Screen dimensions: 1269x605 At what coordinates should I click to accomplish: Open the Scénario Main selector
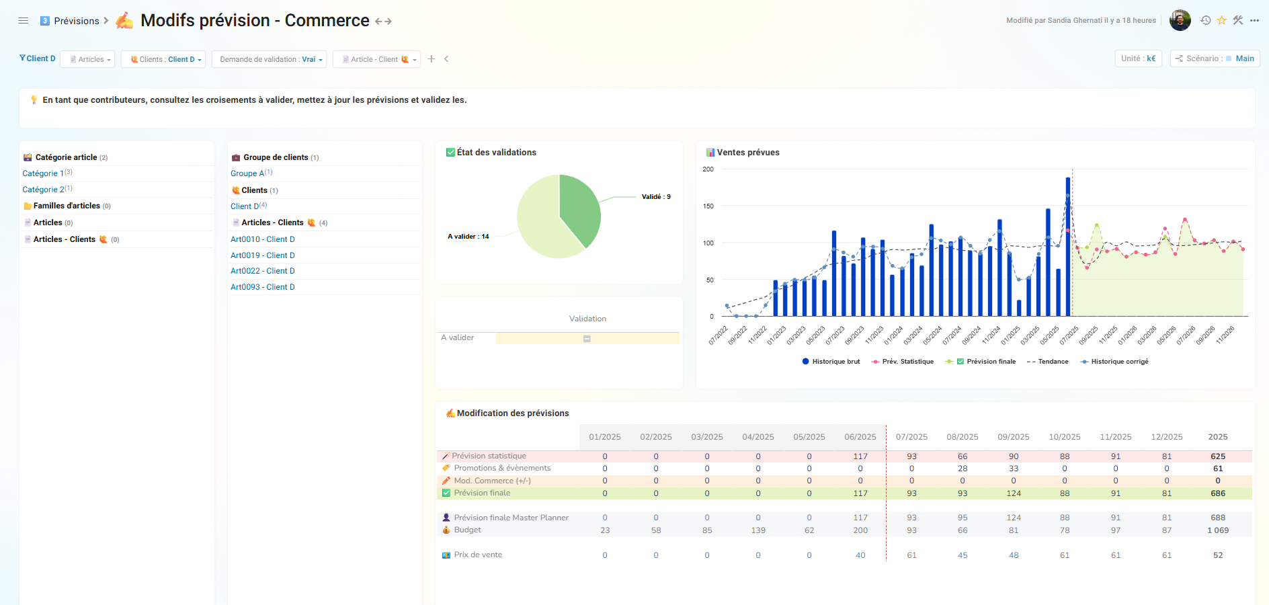(1215, 58)
